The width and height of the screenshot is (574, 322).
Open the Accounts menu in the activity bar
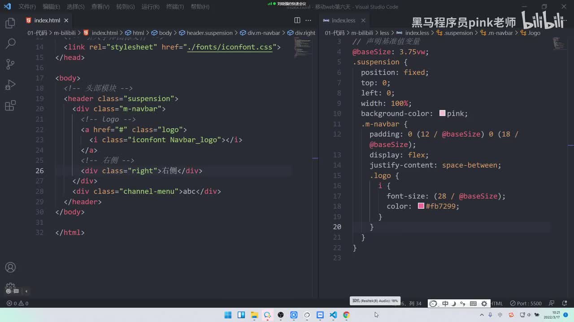10,267
